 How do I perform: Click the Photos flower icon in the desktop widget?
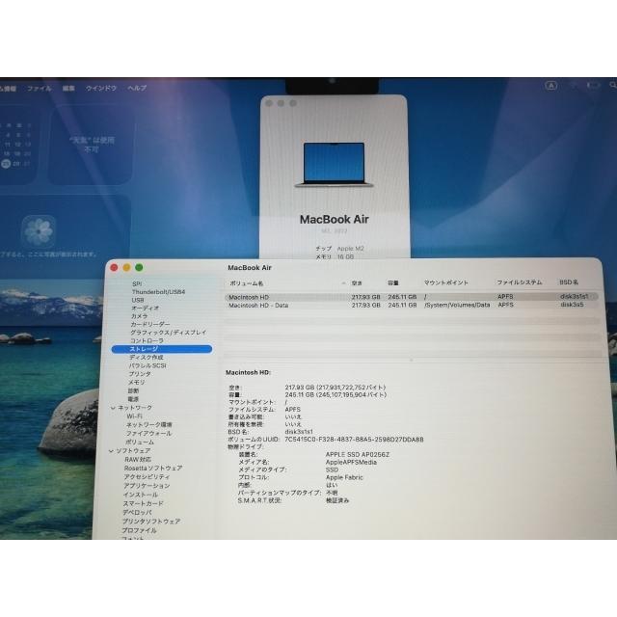[x=39, y=231]
